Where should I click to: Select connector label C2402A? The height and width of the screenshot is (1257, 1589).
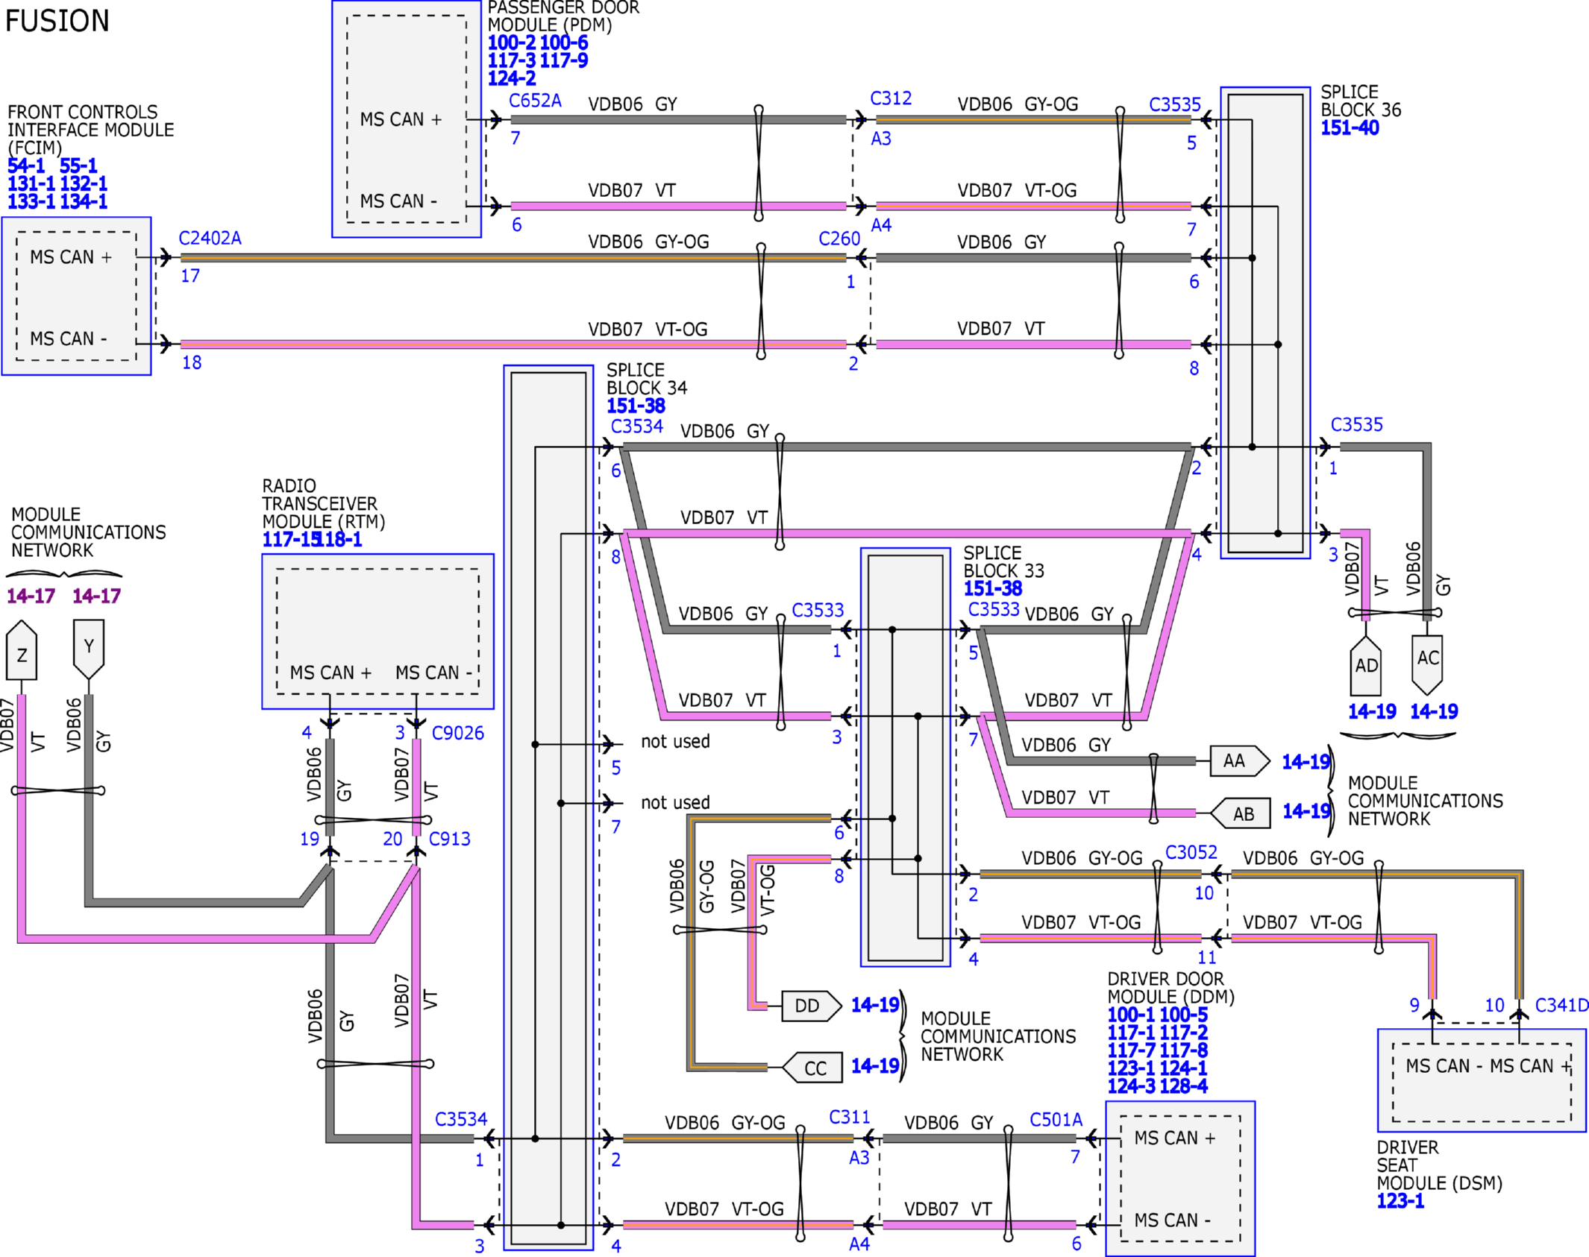[x=210, y=238]
